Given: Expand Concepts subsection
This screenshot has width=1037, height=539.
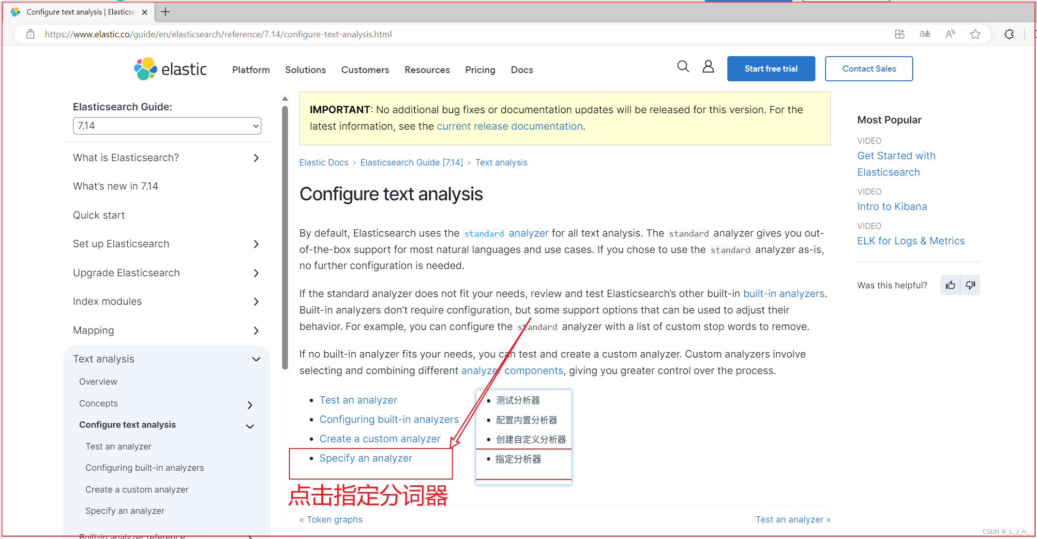Looking at the screenshot, I should coord(250,405).
